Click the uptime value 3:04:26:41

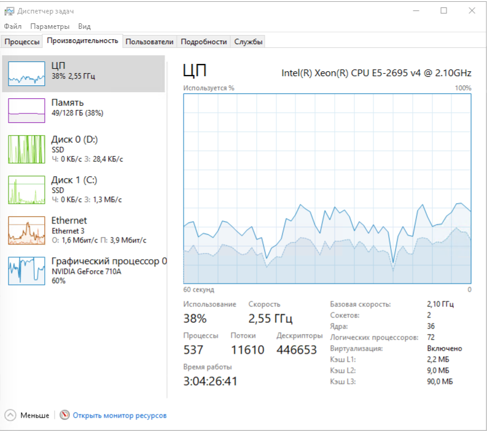pos(210,381)
